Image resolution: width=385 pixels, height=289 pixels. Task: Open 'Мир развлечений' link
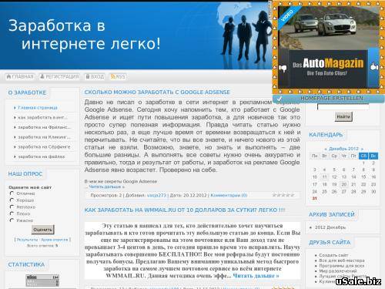tap(338, 271)
